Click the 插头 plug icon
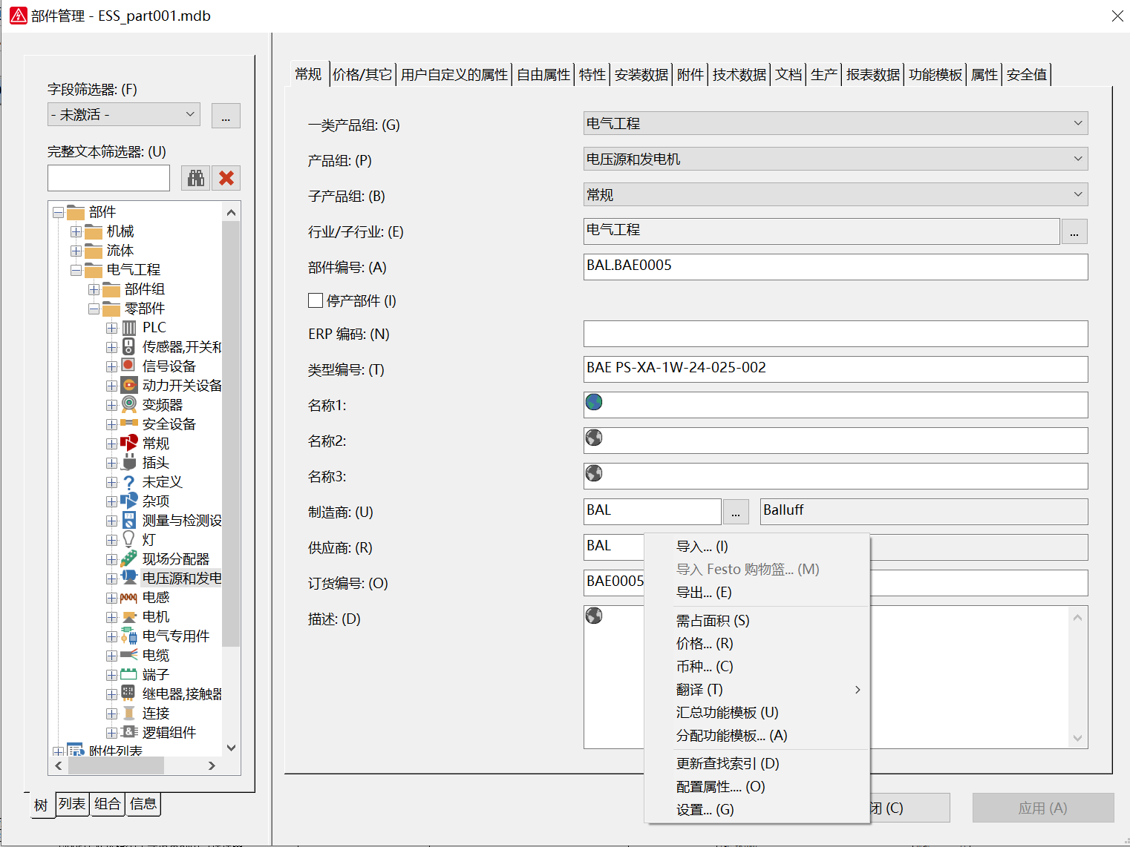Screen dimensions: 1130x847 coord(129,463)
